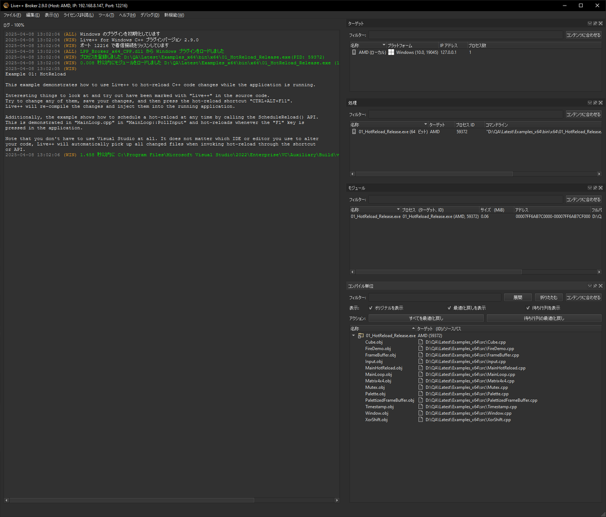Select the AMD (ローカル) target device icon
Screen dimensions: 606x517
click(x=354, y=52)
